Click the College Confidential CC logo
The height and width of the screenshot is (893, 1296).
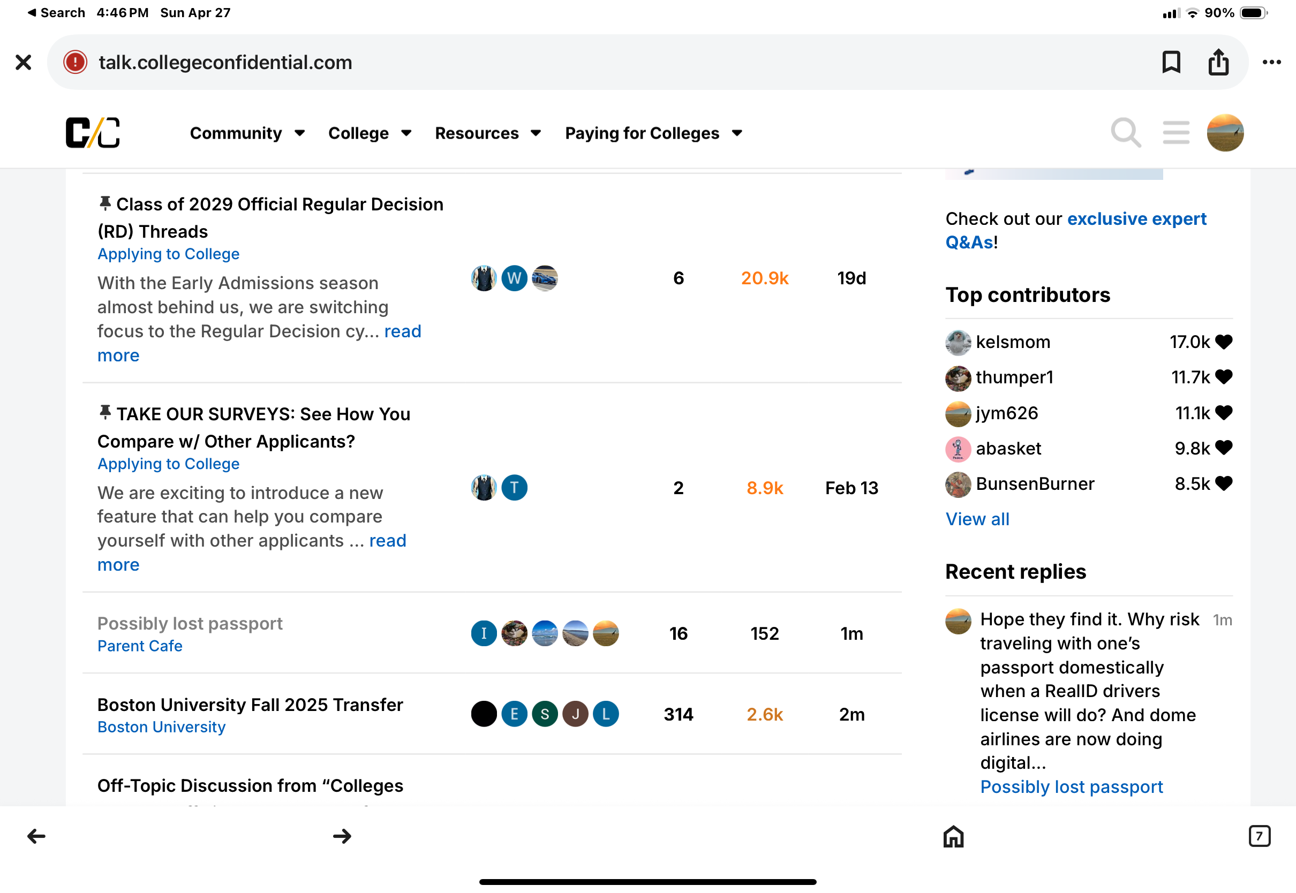(x=93, y=133)
